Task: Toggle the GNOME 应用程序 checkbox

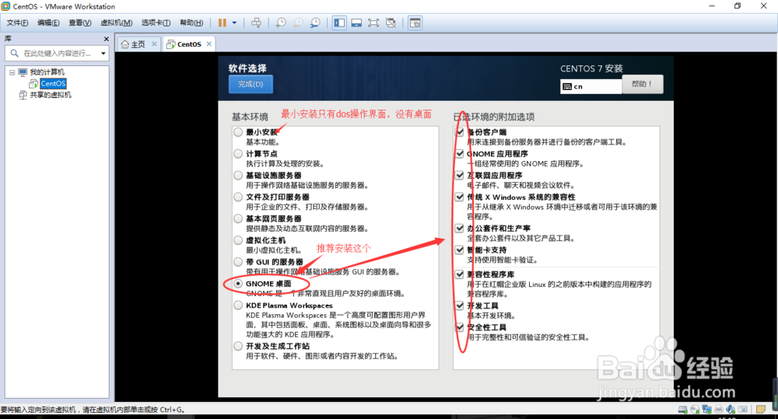Action: click(460, 154)
